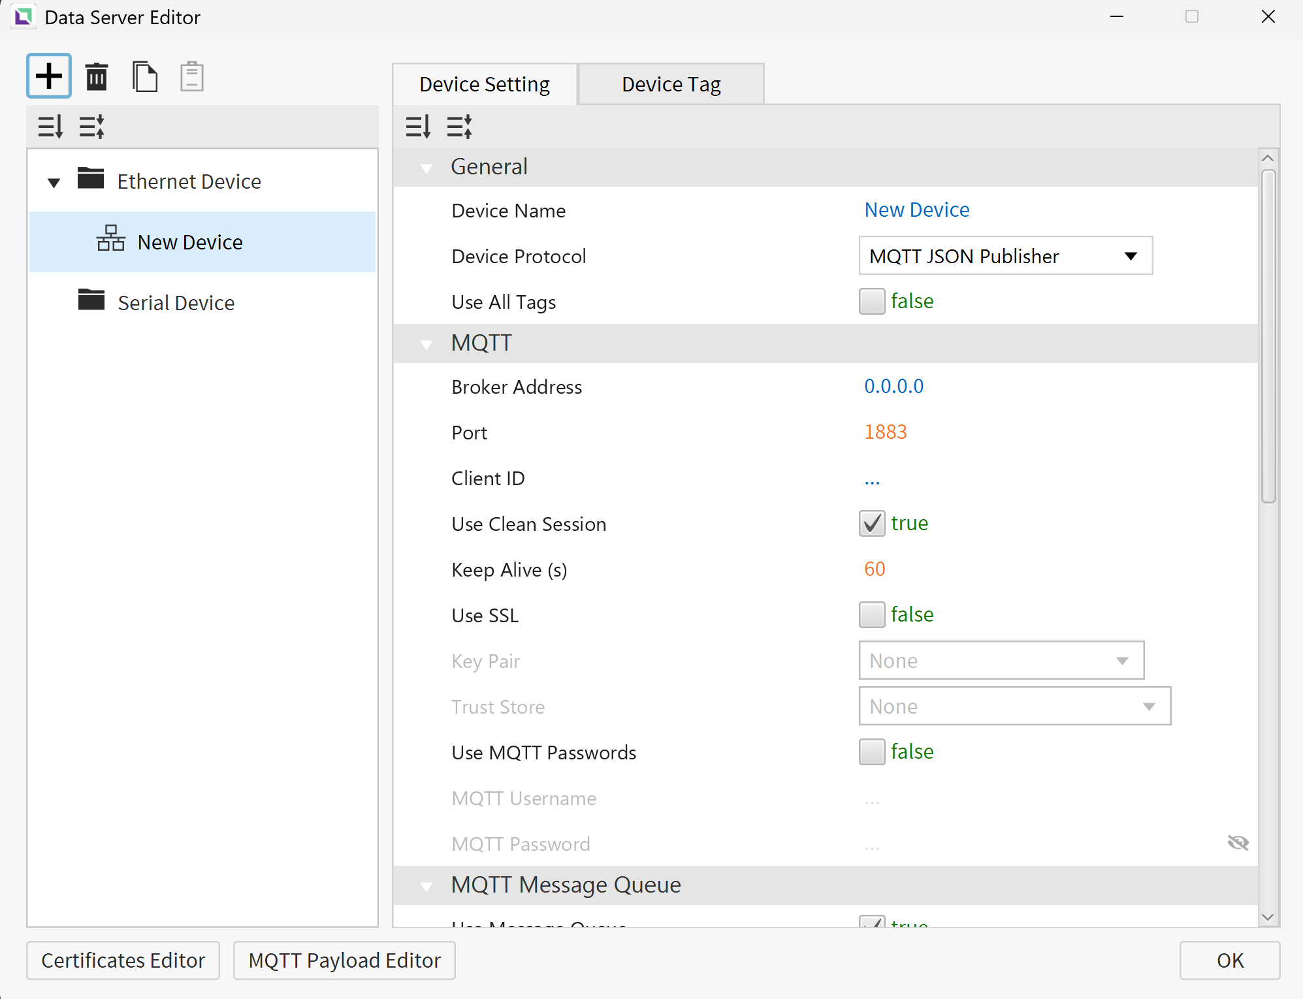Screen dimensions: 1303x999
Task: Select New Device in the tree
Action: click(x=202, y=242)
